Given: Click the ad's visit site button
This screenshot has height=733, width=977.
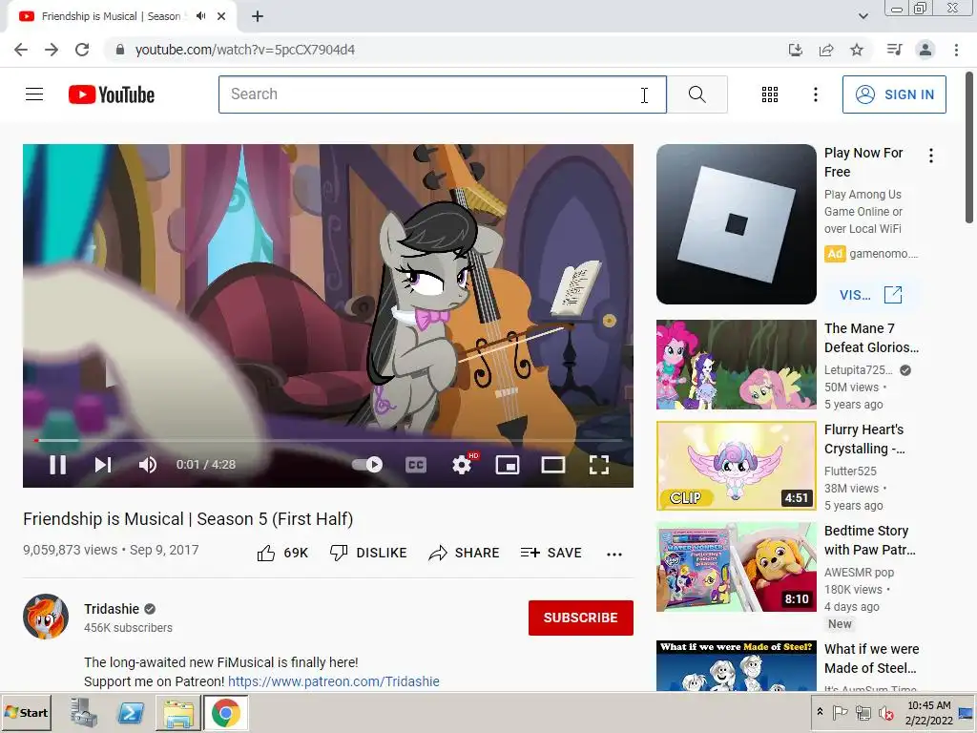Looking at the screenshot, I should [x=870, y=295].
